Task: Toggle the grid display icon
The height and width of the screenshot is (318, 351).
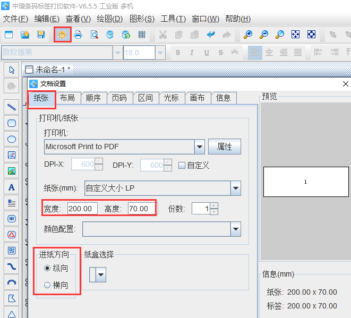Action: (x=142, y=35)
